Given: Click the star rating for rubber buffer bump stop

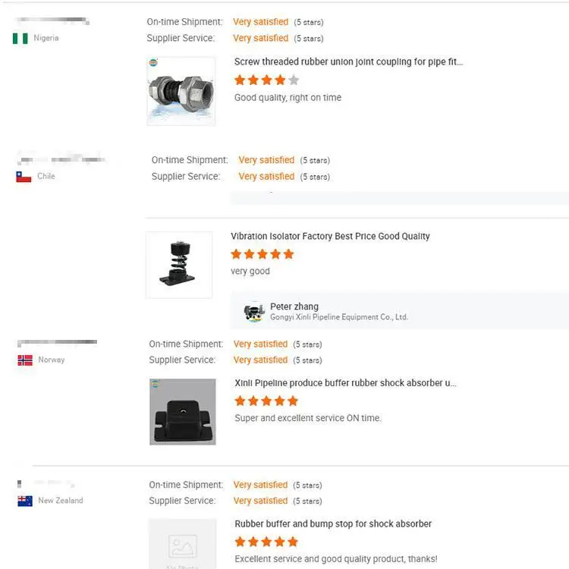Looking at the screenshot, I should pos(266,542).
